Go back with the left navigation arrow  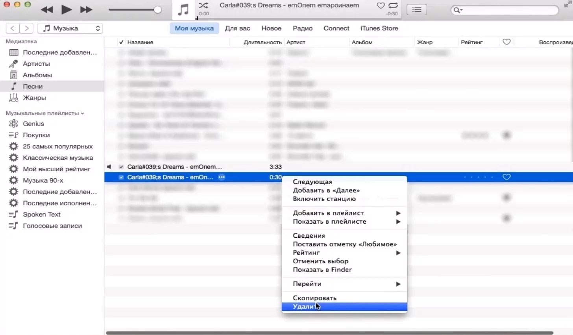click(x=13, y=28)
